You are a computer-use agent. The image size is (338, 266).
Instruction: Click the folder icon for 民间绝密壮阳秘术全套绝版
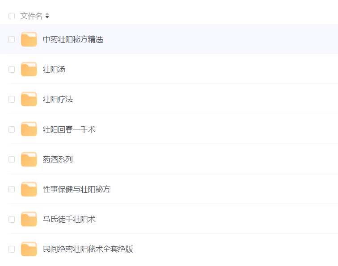tap(29, 249)
